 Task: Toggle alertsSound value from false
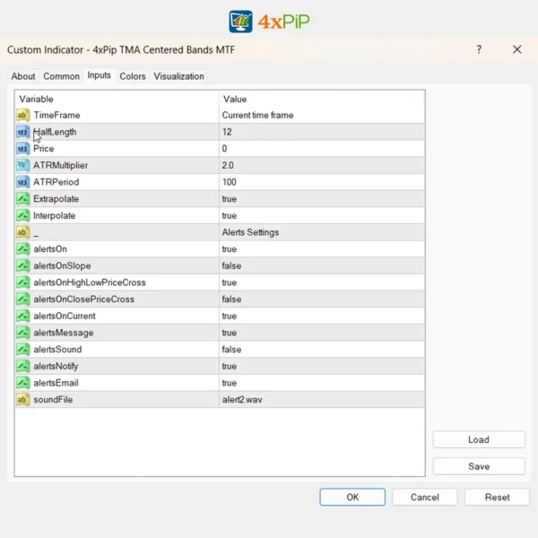pos(231,350)
